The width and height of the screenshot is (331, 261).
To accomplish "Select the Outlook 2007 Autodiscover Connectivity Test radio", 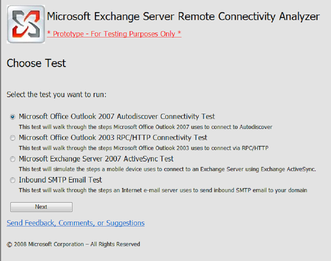I will click(12, 117).
